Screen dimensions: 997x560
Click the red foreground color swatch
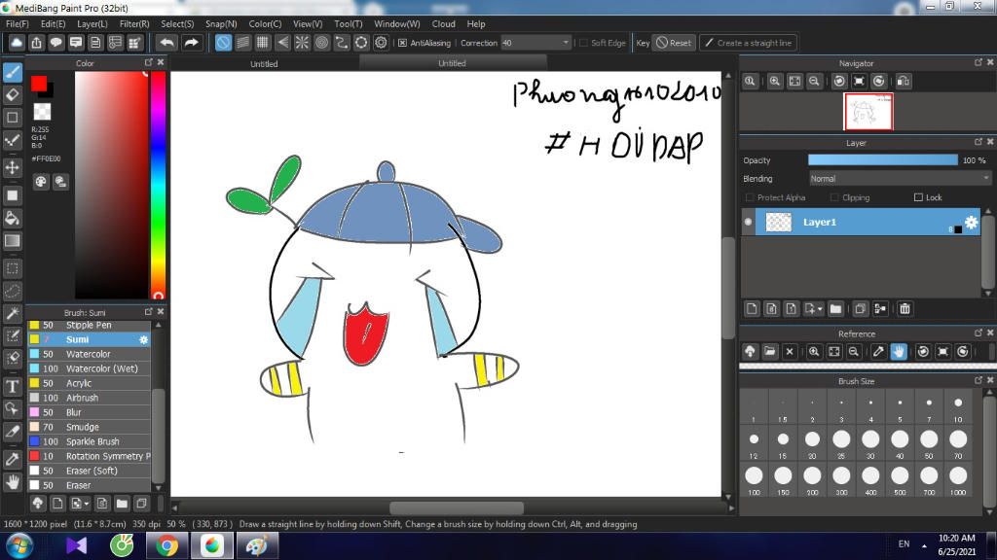point(38,84)
